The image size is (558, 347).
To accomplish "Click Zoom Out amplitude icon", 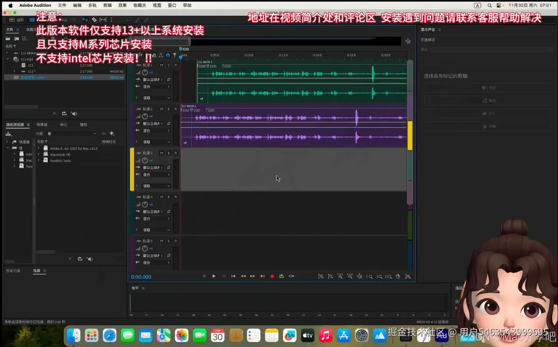I will pos(330,276).
